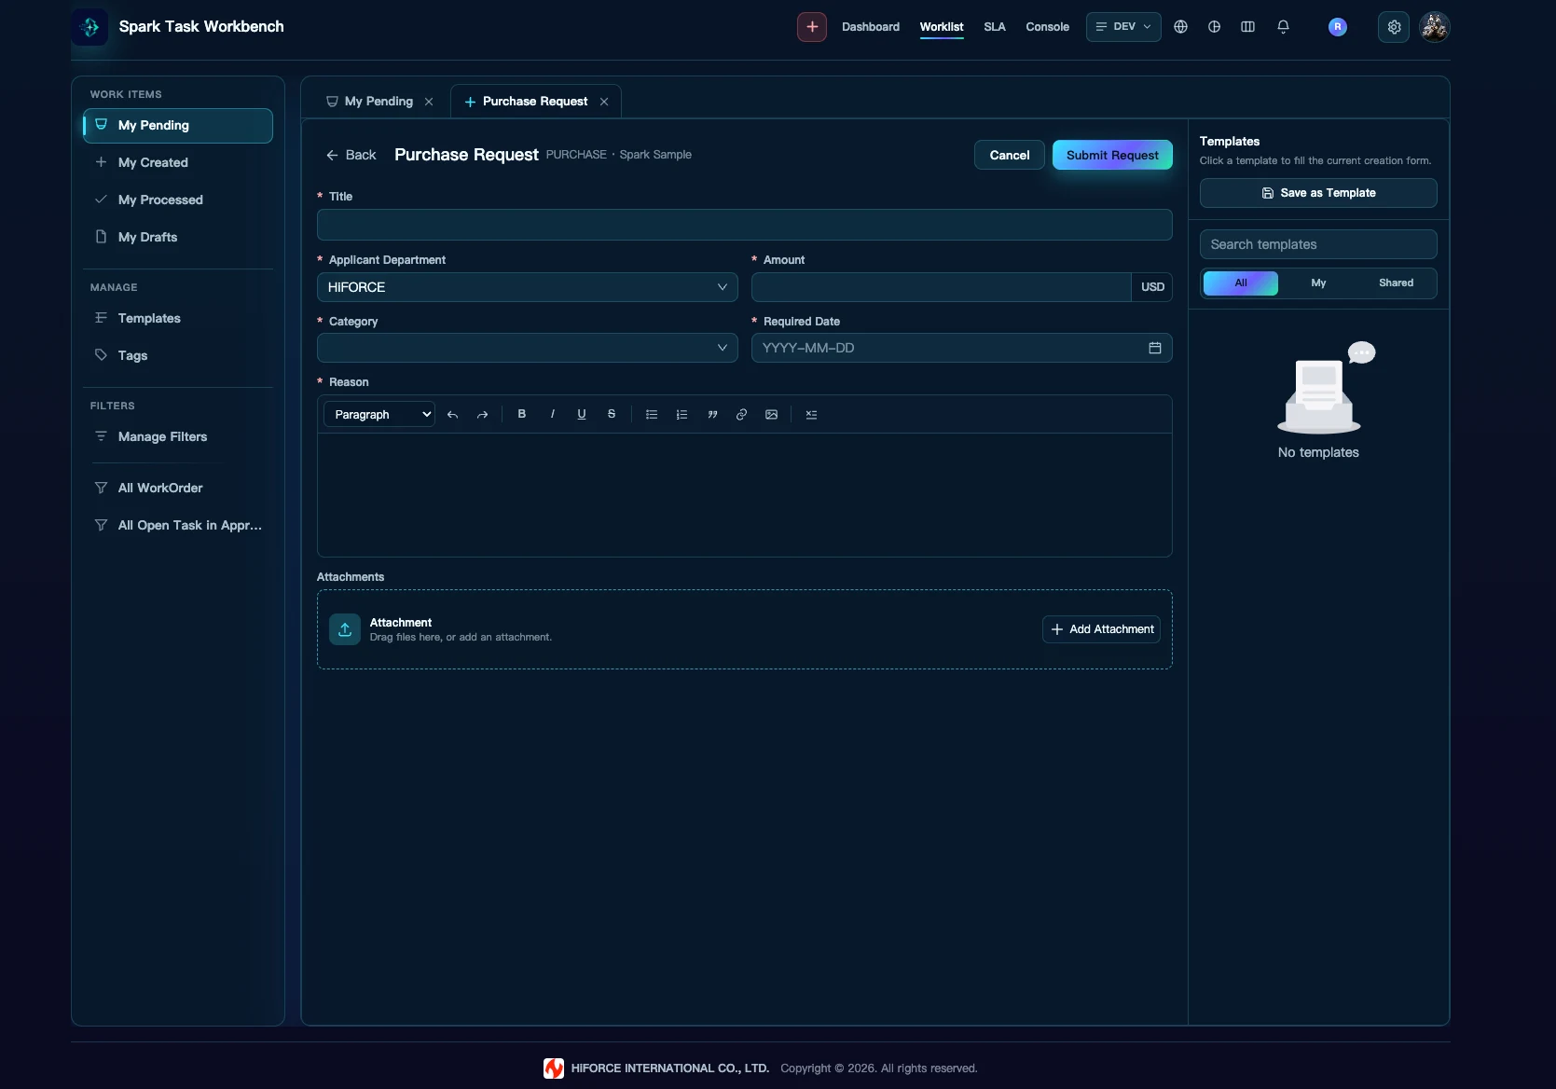Click the Add Attachment button
Image resolution: width=1556 pixels, height=1089 pixels.
click(x=1101, y=629)
